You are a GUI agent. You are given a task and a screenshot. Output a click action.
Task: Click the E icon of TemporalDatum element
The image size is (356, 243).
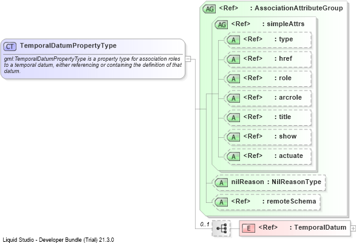tap(248, 228)
